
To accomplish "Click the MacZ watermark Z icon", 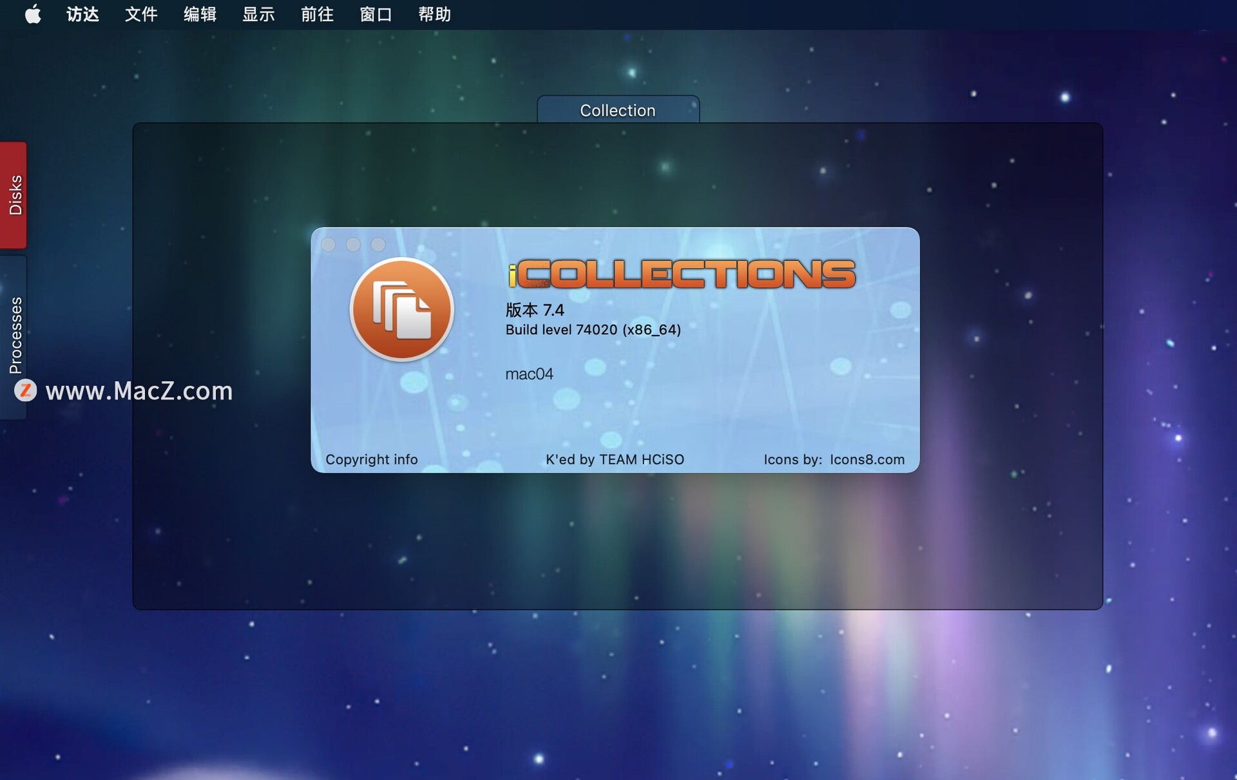I will point(26,390).
